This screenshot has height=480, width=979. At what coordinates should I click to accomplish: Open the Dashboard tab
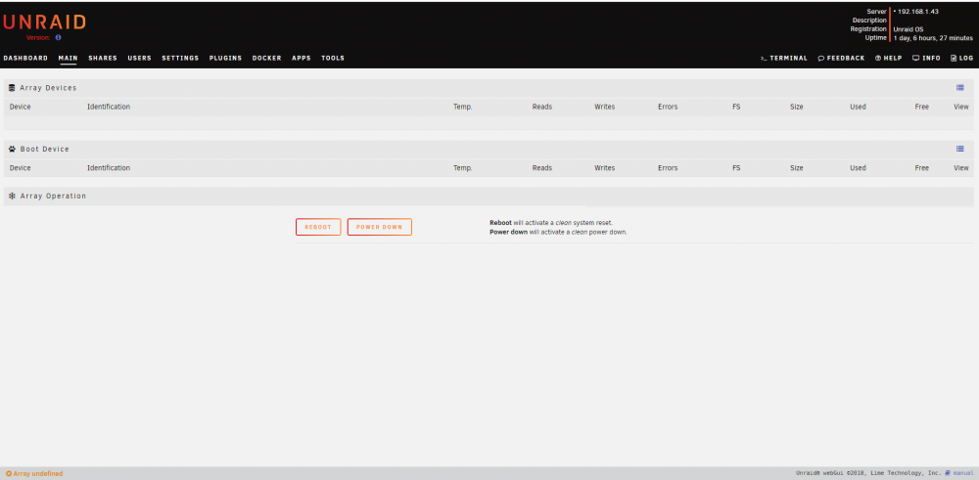tap(25, 58)
